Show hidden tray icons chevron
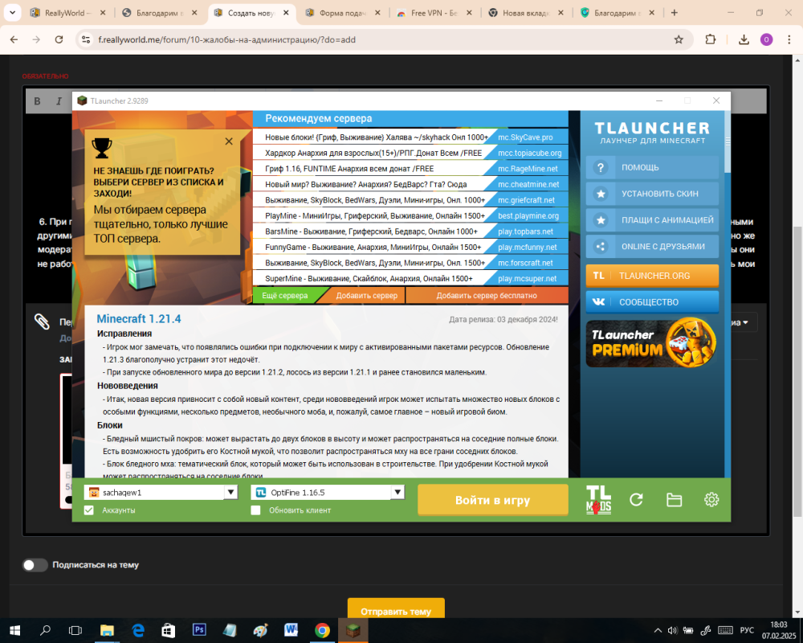This screenshot has height=643, width=803. (x=658, y=630)
